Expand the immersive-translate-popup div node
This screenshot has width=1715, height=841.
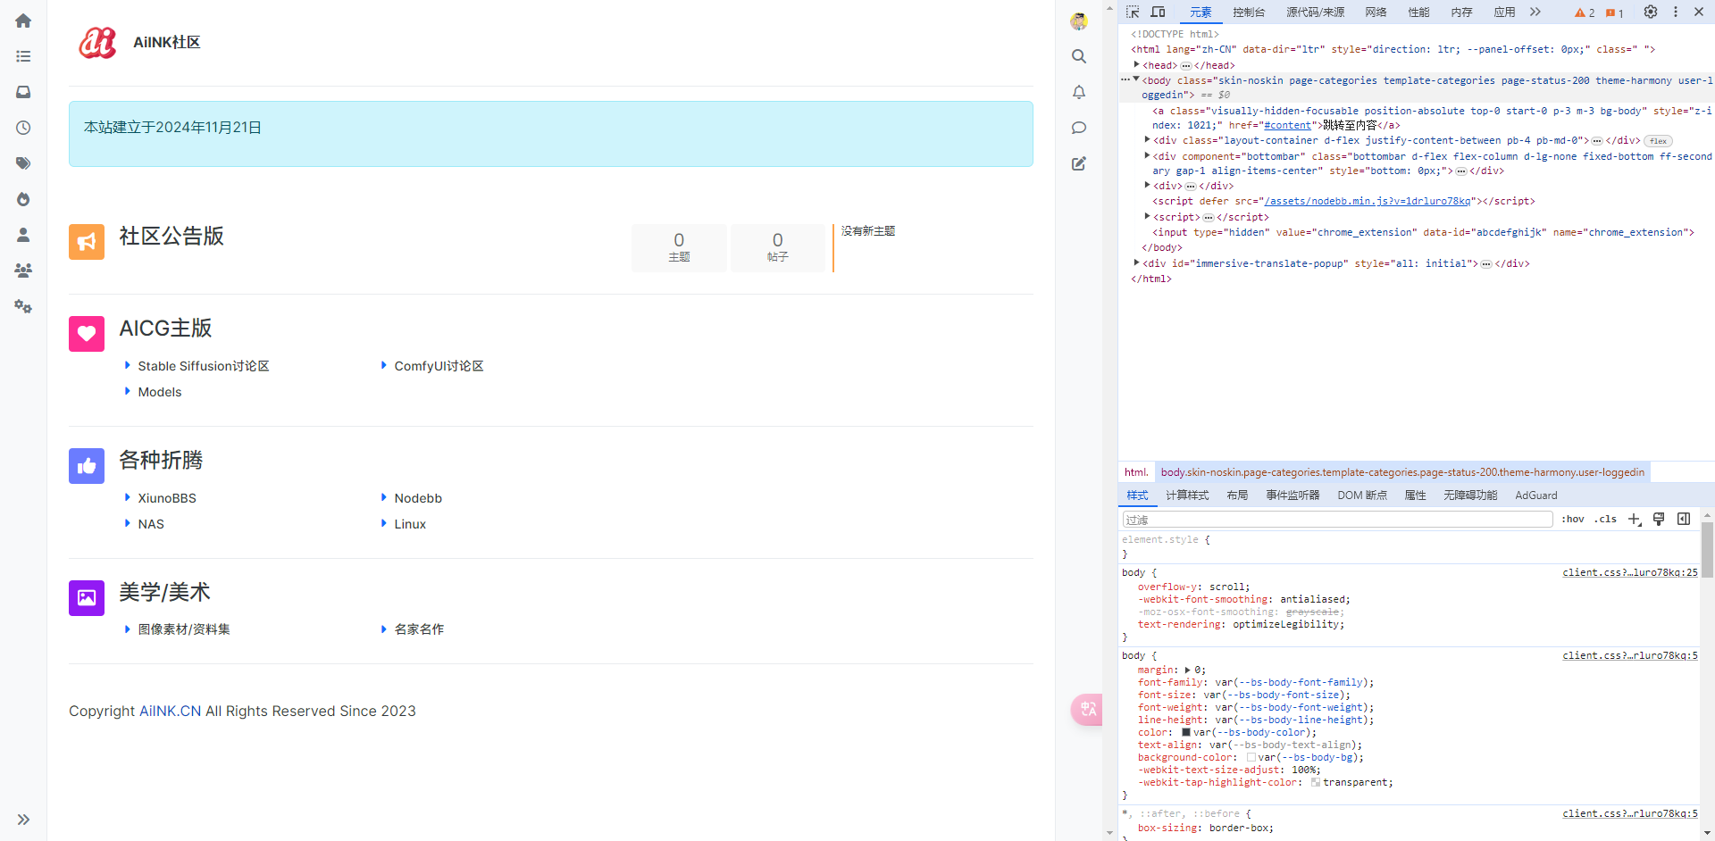(1136, 262)
